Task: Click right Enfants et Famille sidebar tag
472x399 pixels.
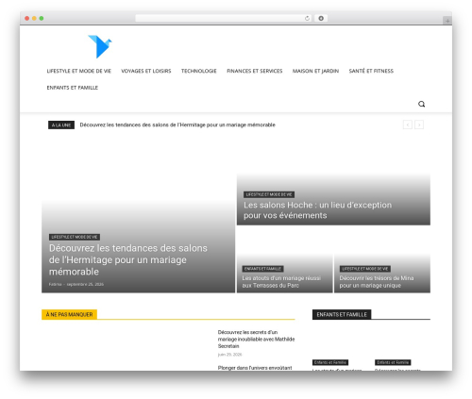Action: pyautogui.click(x=393, y=362)
